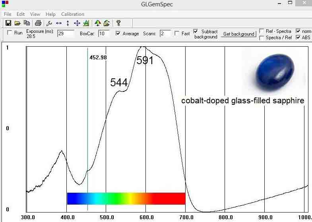This screenshot has width=312, height=222.
Task: Click the question mark help icon
Action: tap(118, 23)
